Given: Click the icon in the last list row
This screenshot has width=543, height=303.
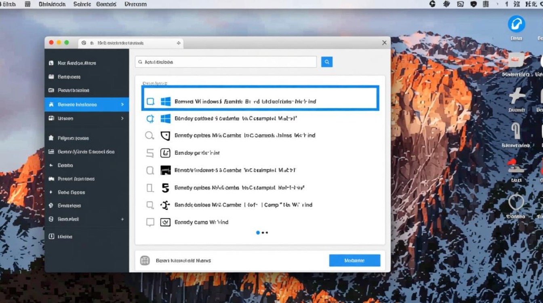Looking at the screenshot, I should tap(165, 222).
